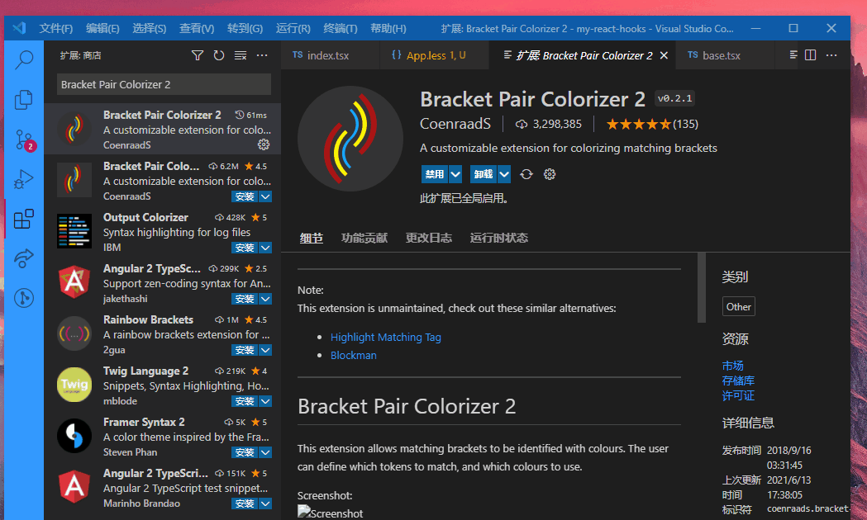Open the share arrow activity bar icon
Viewport: 867px width, 520px height.
click(24, 258)
